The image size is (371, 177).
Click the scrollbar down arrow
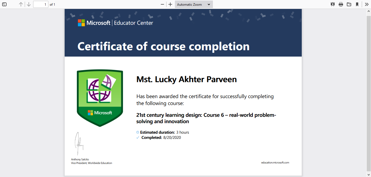tap(369, 175)
